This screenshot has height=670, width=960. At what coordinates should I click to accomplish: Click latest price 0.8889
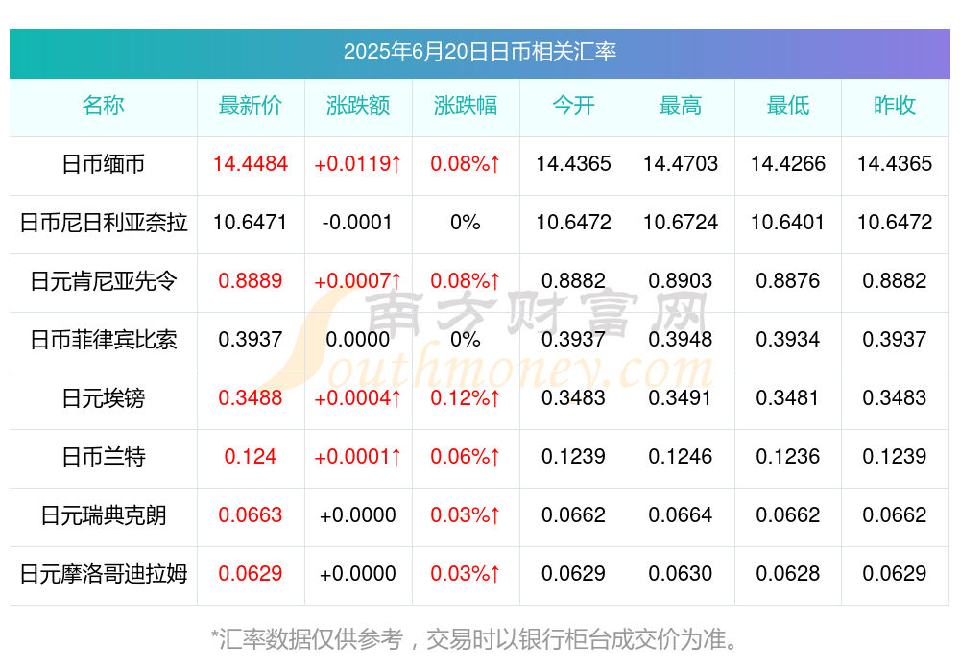(251, 280)
